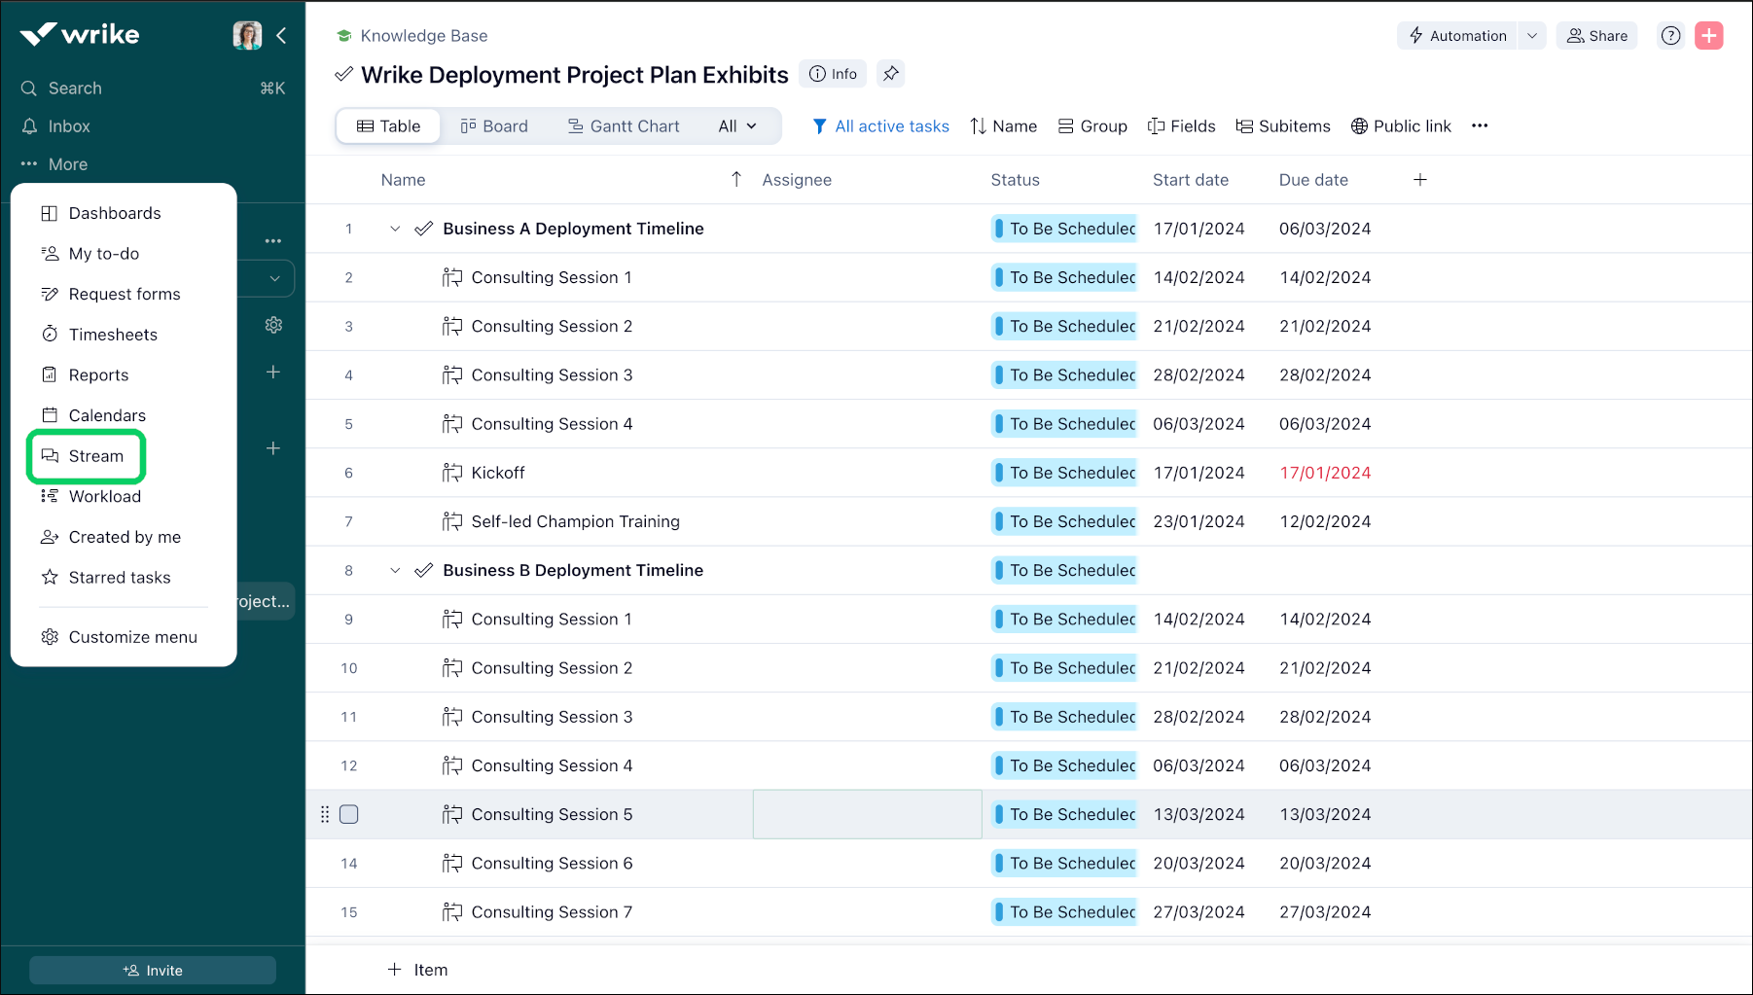
Task: Tick the checkbox for Consulting Session 5
Action: (349, 814)
